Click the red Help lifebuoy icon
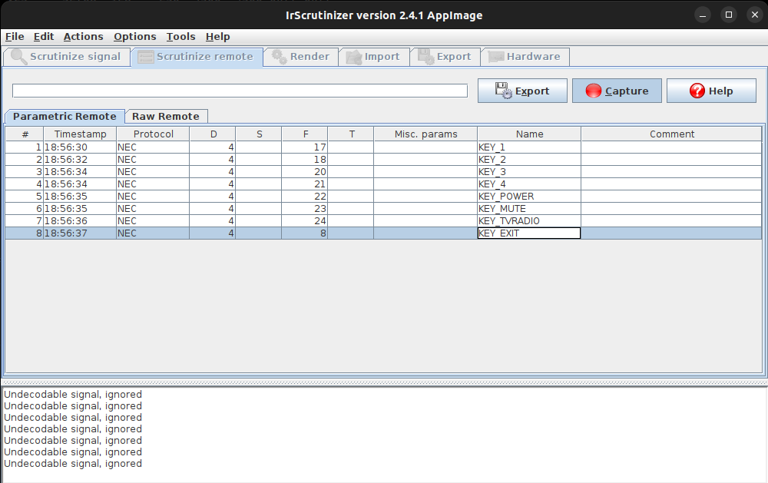 click(x=697, y=91)
